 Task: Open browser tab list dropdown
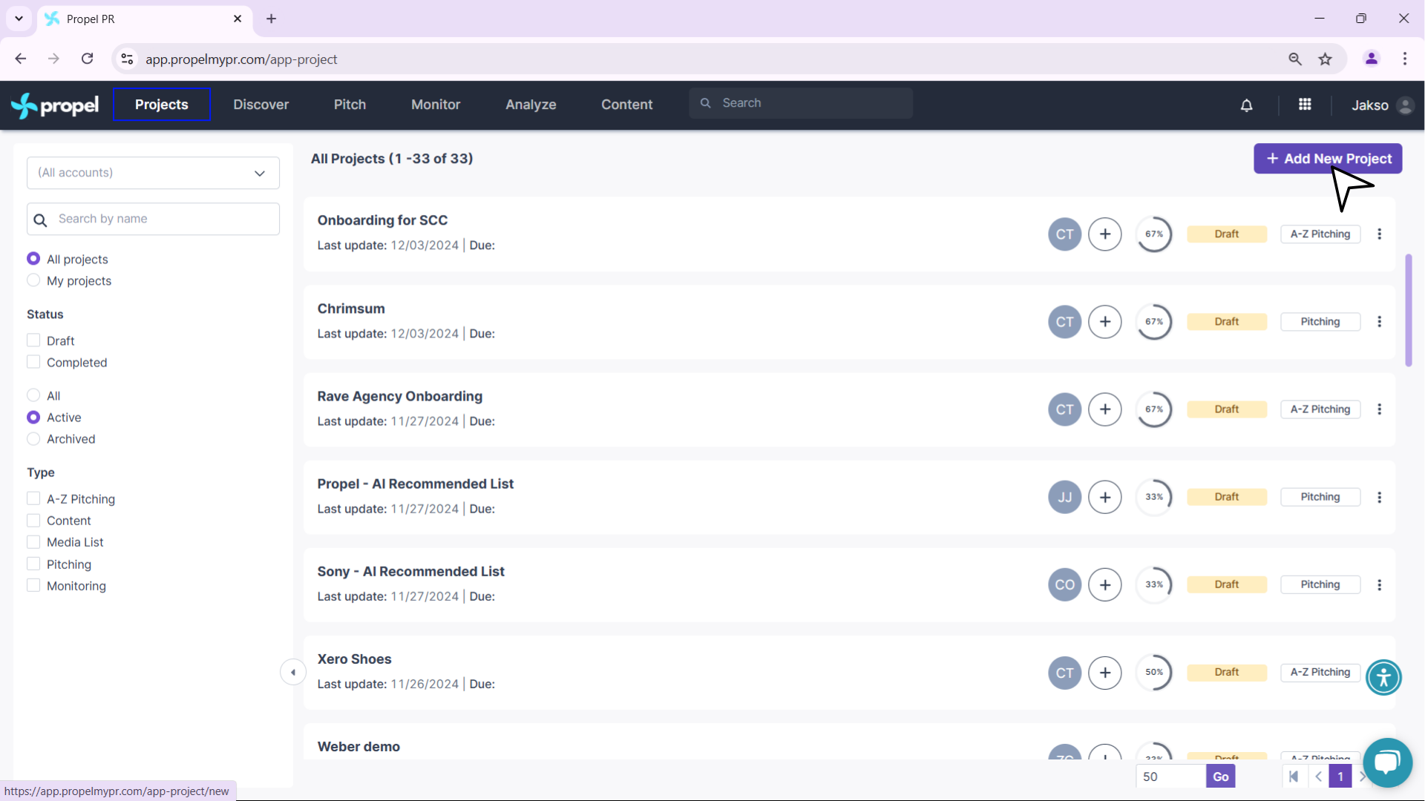19,19
